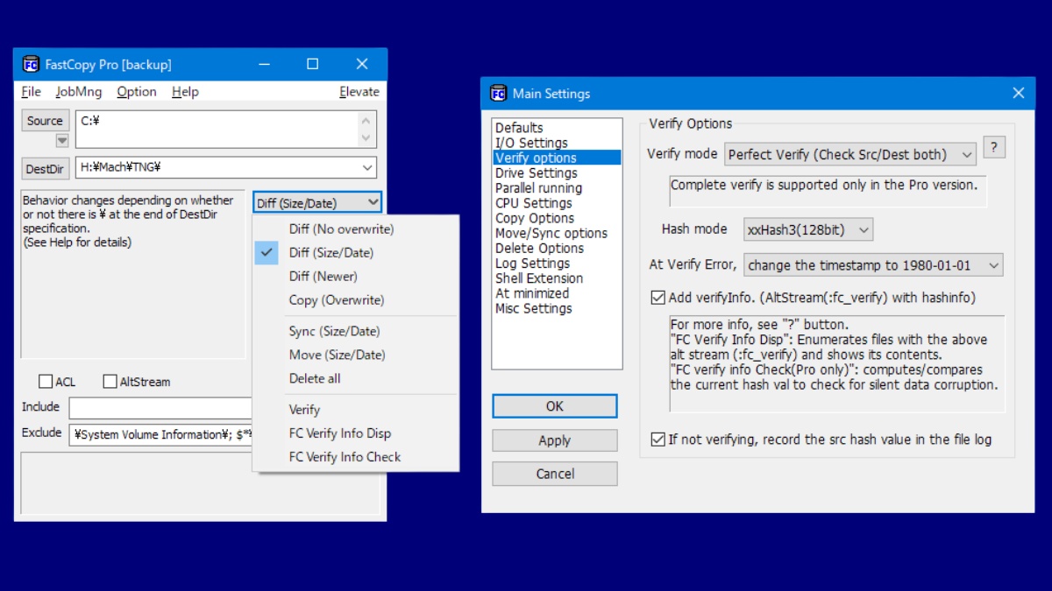Image resolution: width=1052 pixels, height=591 pixels.
Task: Click the Main Settings title bar icon
Action: point(499,93)
